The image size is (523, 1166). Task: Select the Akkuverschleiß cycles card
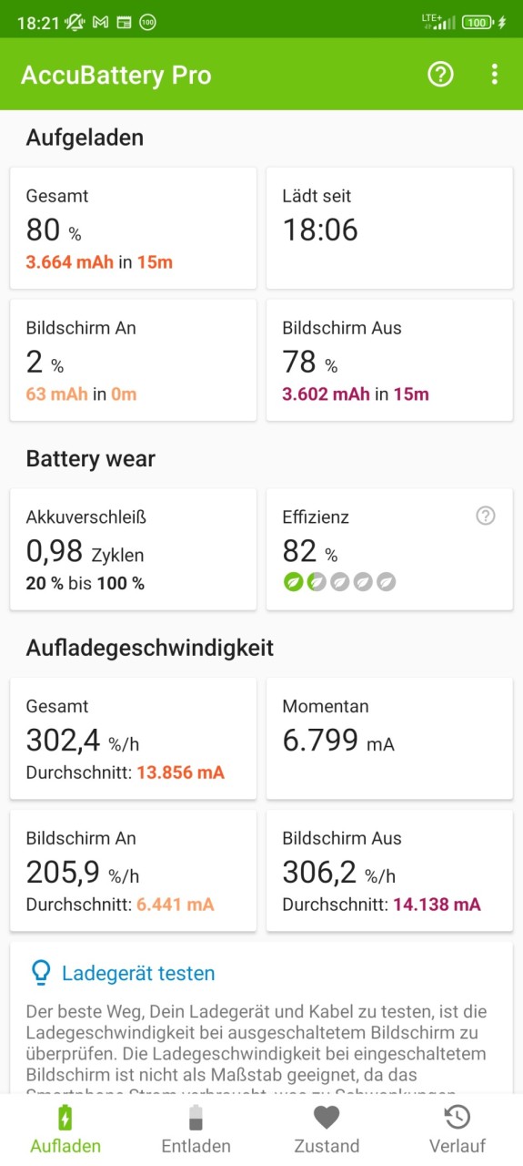[133, 549]
